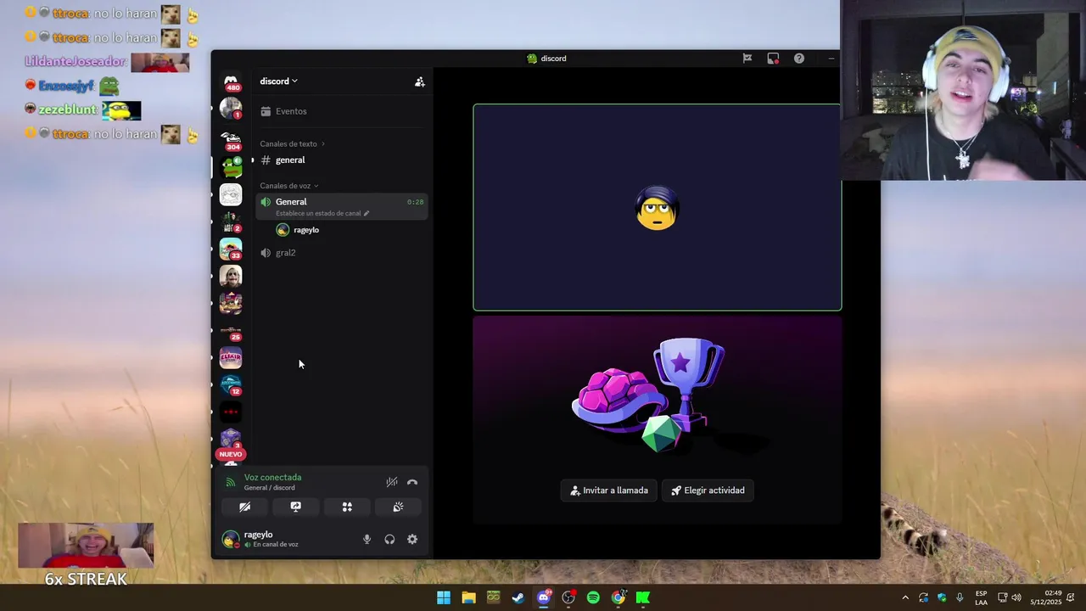Image resolution: width=1086 pixels, height=611 pixels.
Task: Edit 'Establece un estado de canal' status
Action: tap(322, 213)
